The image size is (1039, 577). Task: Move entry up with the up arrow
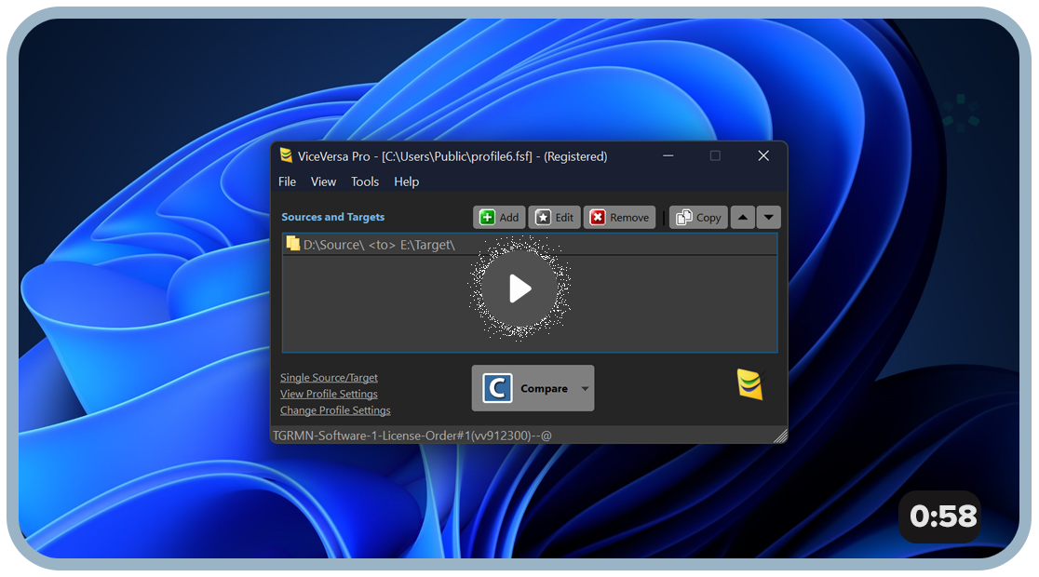[x=743, y=217]
